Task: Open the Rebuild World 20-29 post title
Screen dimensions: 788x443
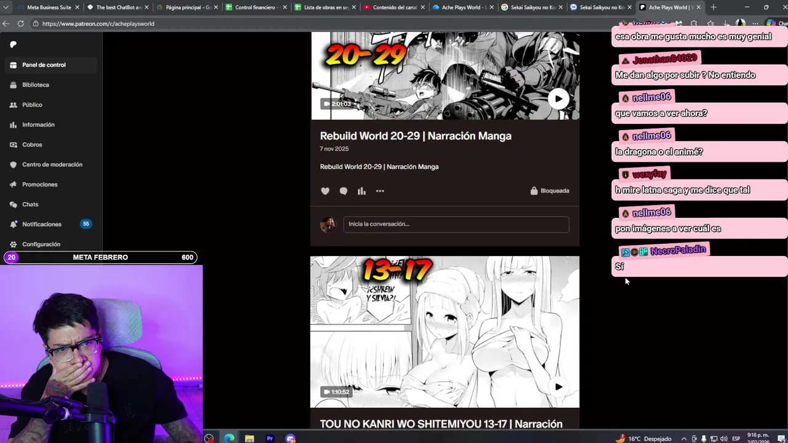Action: coord(416,136)
